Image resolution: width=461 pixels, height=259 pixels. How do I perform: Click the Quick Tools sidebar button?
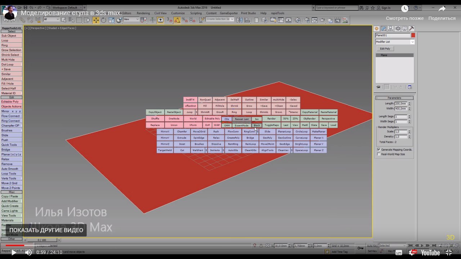pos(11,145)
